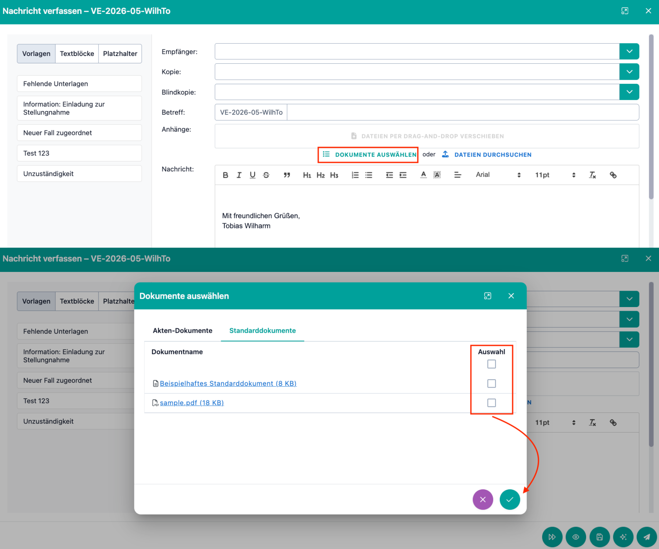Apply underline in the message toolbar
Image resolution: width=659 pixels, height=549 pixels.
coord(253,175)
